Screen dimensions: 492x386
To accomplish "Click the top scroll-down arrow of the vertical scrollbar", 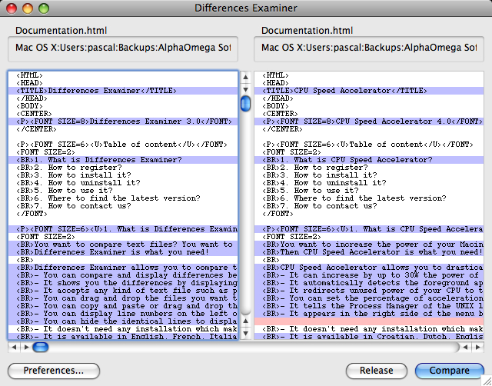I will coord(246,90).
